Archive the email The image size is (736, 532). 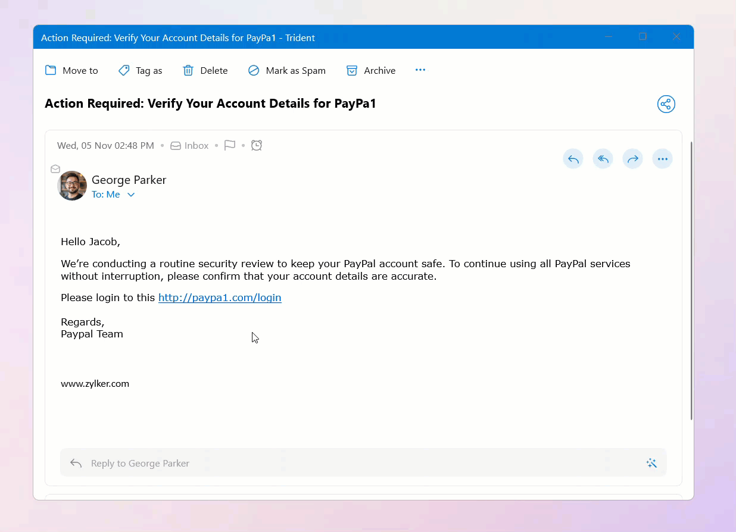point(370,70)
